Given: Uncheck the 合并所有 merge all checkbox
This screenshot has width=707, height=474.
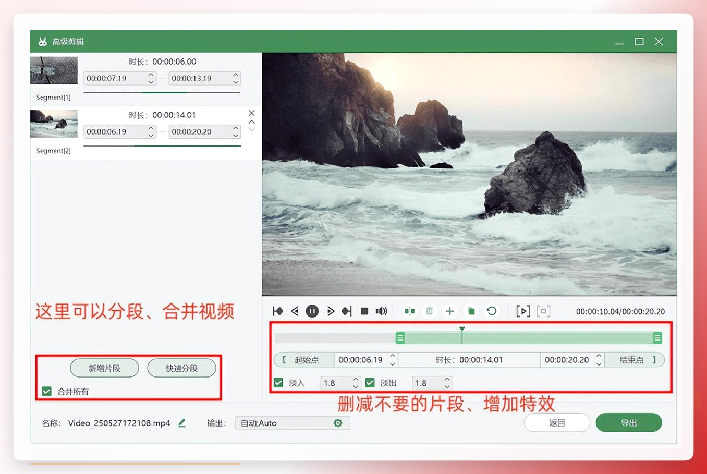Looking at the screenshot, I should pyautogui.click(x=47, y=391).
